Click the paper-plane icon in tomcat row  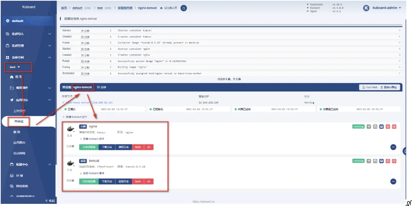(369, 161)
